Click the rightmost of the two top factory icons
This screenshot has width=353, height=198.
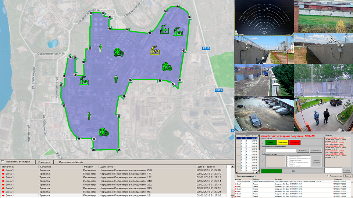[x=178, y=32]
